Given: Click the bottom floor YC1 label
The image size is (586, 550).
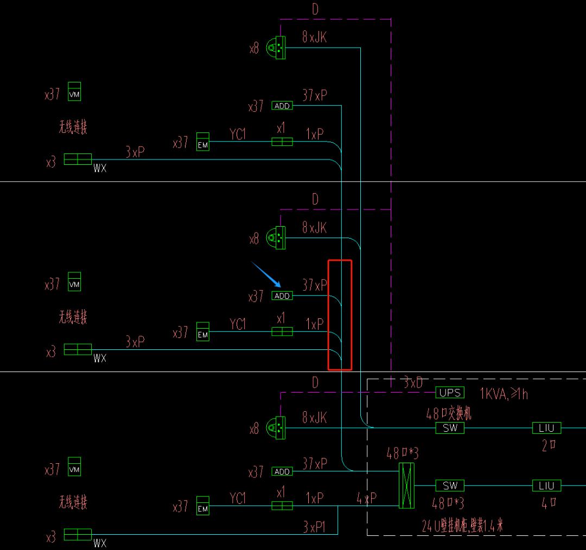Looking at the screenshot, I should 238,498.
